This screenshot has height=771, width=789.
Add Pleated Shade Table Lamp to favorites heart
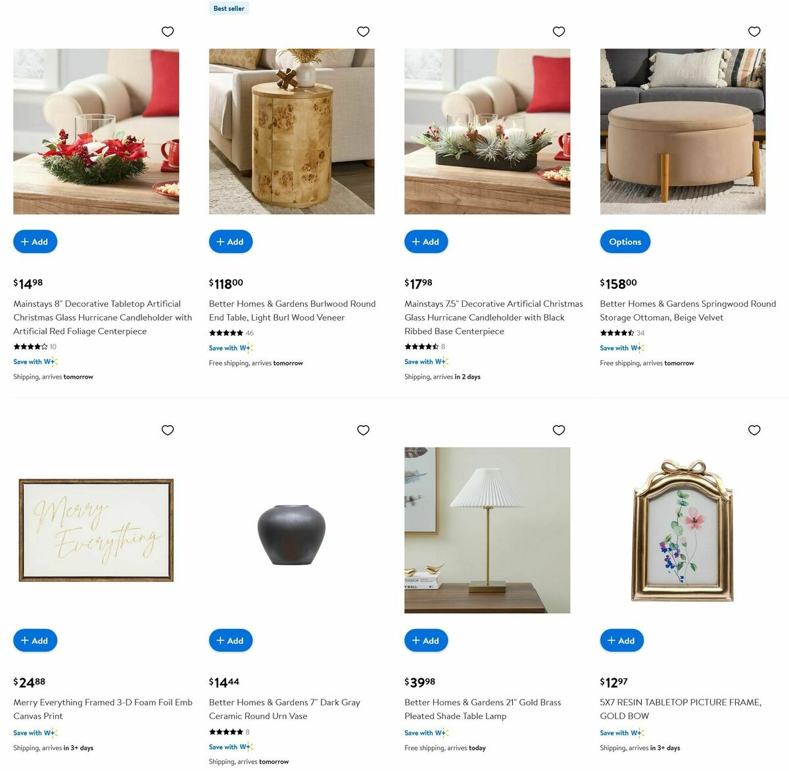pyautogui.click(x=559, y=430)
